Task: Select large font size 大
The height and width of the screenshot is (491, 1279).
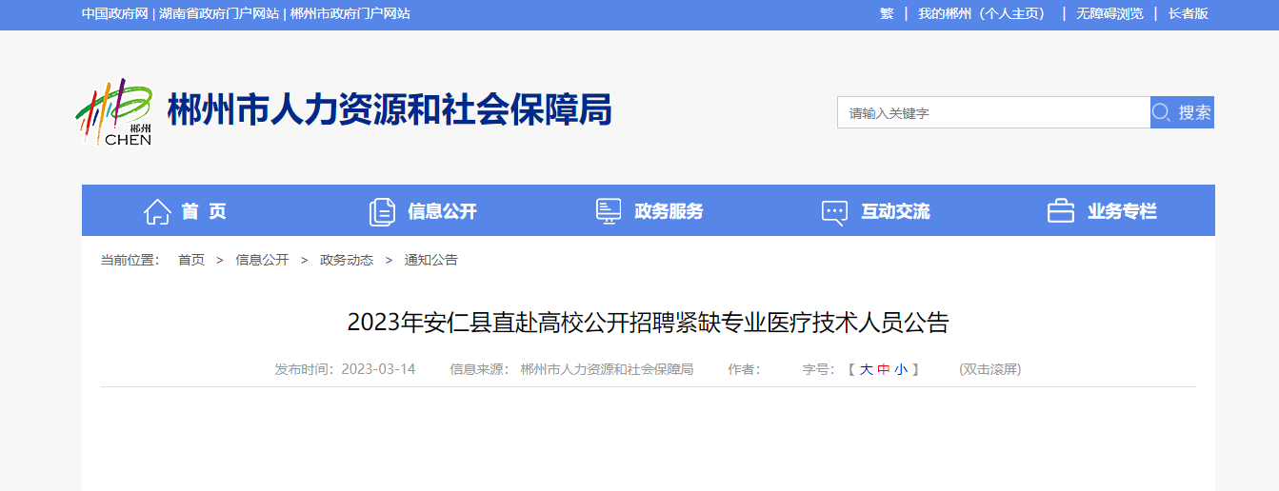Action: coord(866,369)
